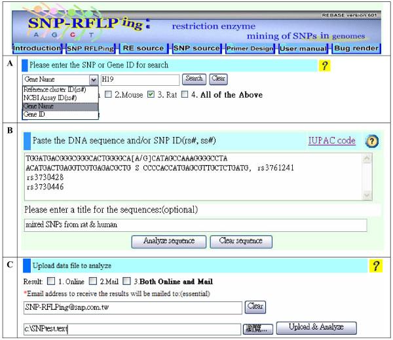This screenshot has width=393, height=340.
Task: Expand the Gene Name search type dropdown
Action: [93, 79]
